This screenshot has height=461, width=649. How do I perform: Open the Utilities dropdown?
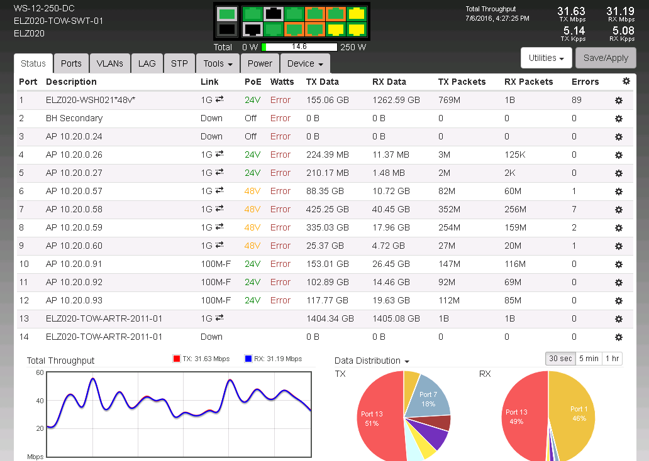point(546,58)
